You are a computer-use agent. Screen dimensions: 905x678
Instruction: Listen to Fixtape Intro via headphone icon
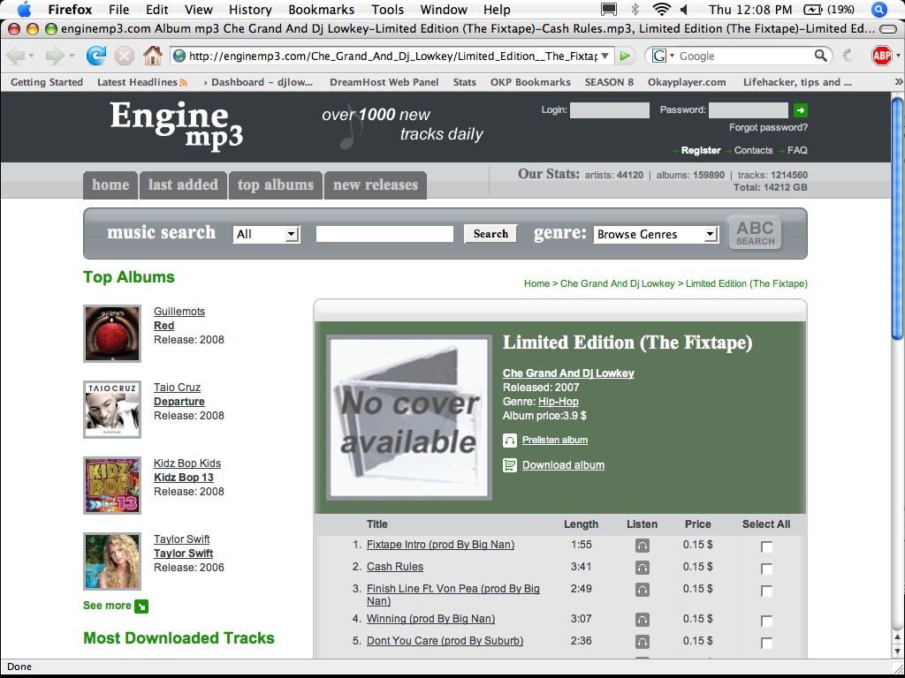[642, 546]
